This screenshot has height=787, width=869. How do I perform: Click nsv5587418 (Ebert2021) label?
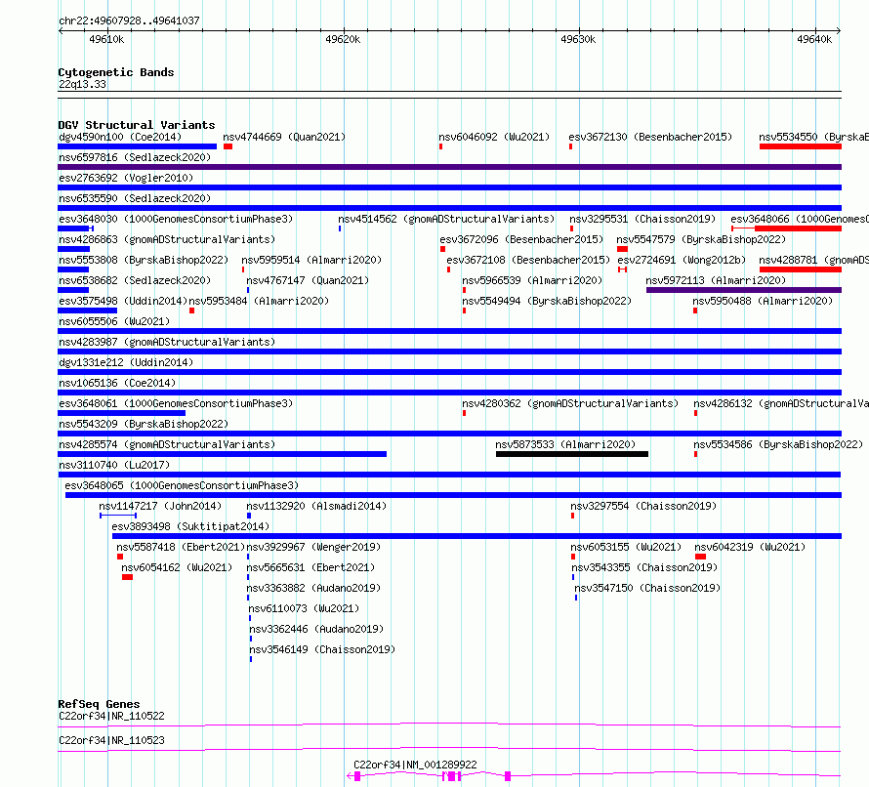pyautogui.click(x=181, y=547)
